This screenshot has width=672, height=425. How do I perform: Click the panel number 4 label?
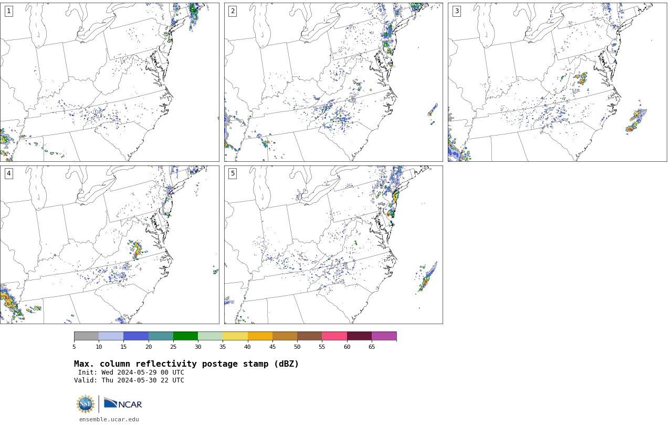(x=8, y=173)
